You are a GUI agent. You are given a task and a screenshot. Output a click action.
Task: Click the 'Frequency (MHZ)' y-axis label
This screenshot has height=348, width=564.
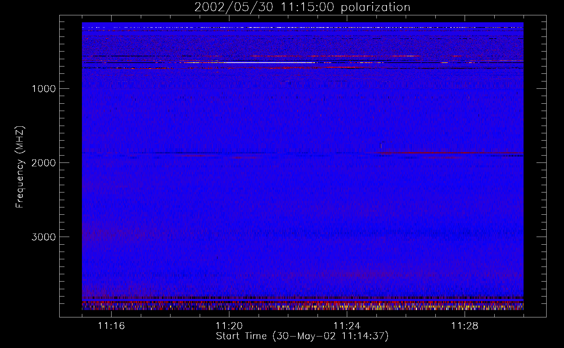coord(20,167)
